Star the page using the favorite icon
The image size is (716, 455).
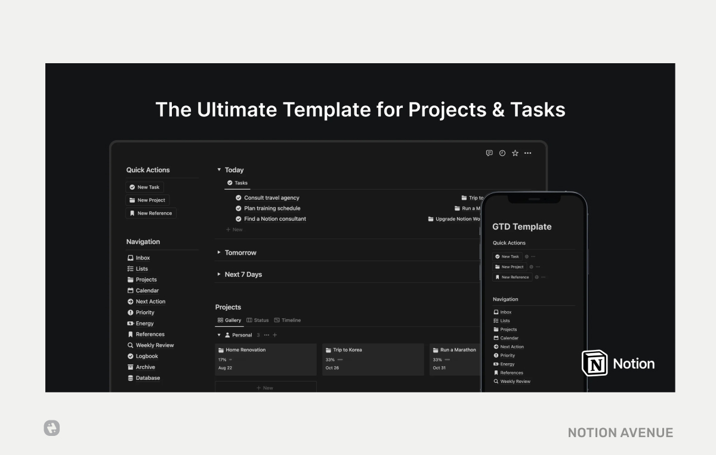coord(515,153)
